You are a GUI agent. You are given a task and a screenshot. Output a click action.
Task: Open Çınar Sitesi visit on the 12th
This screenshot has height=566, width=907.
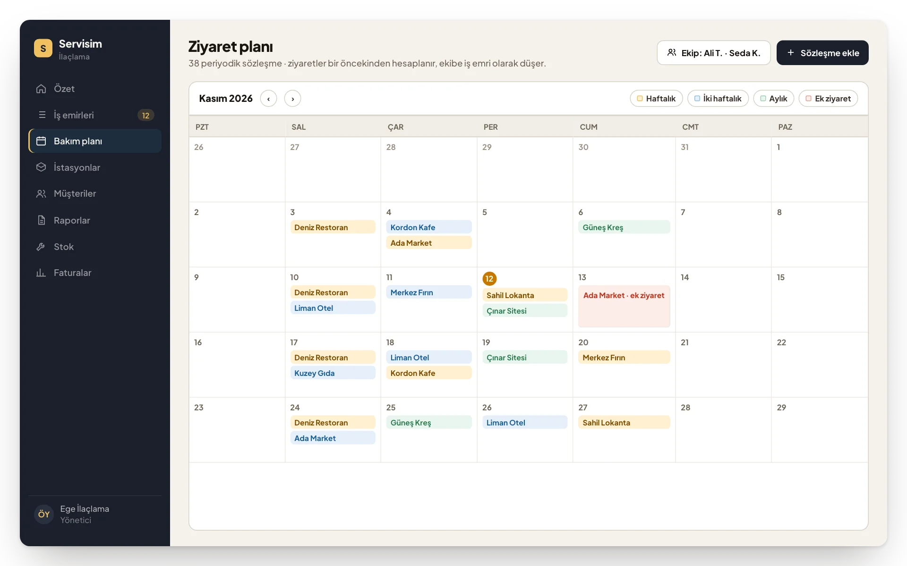525,311
